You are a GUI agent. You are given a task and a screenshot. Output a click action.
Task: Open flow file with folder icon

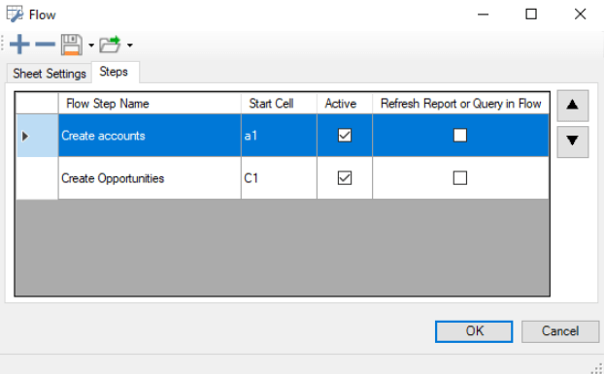click(x=110, y=45)
